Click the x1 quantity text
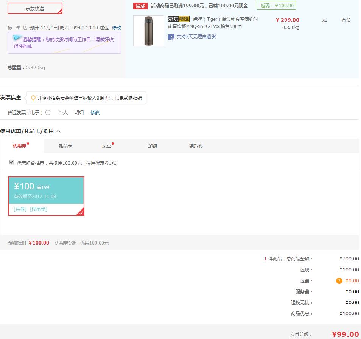Viewport: 361px width, 339px height. 325,20
